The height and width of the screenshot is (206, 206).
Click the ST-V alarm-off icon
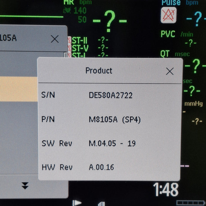click(70, 47)
